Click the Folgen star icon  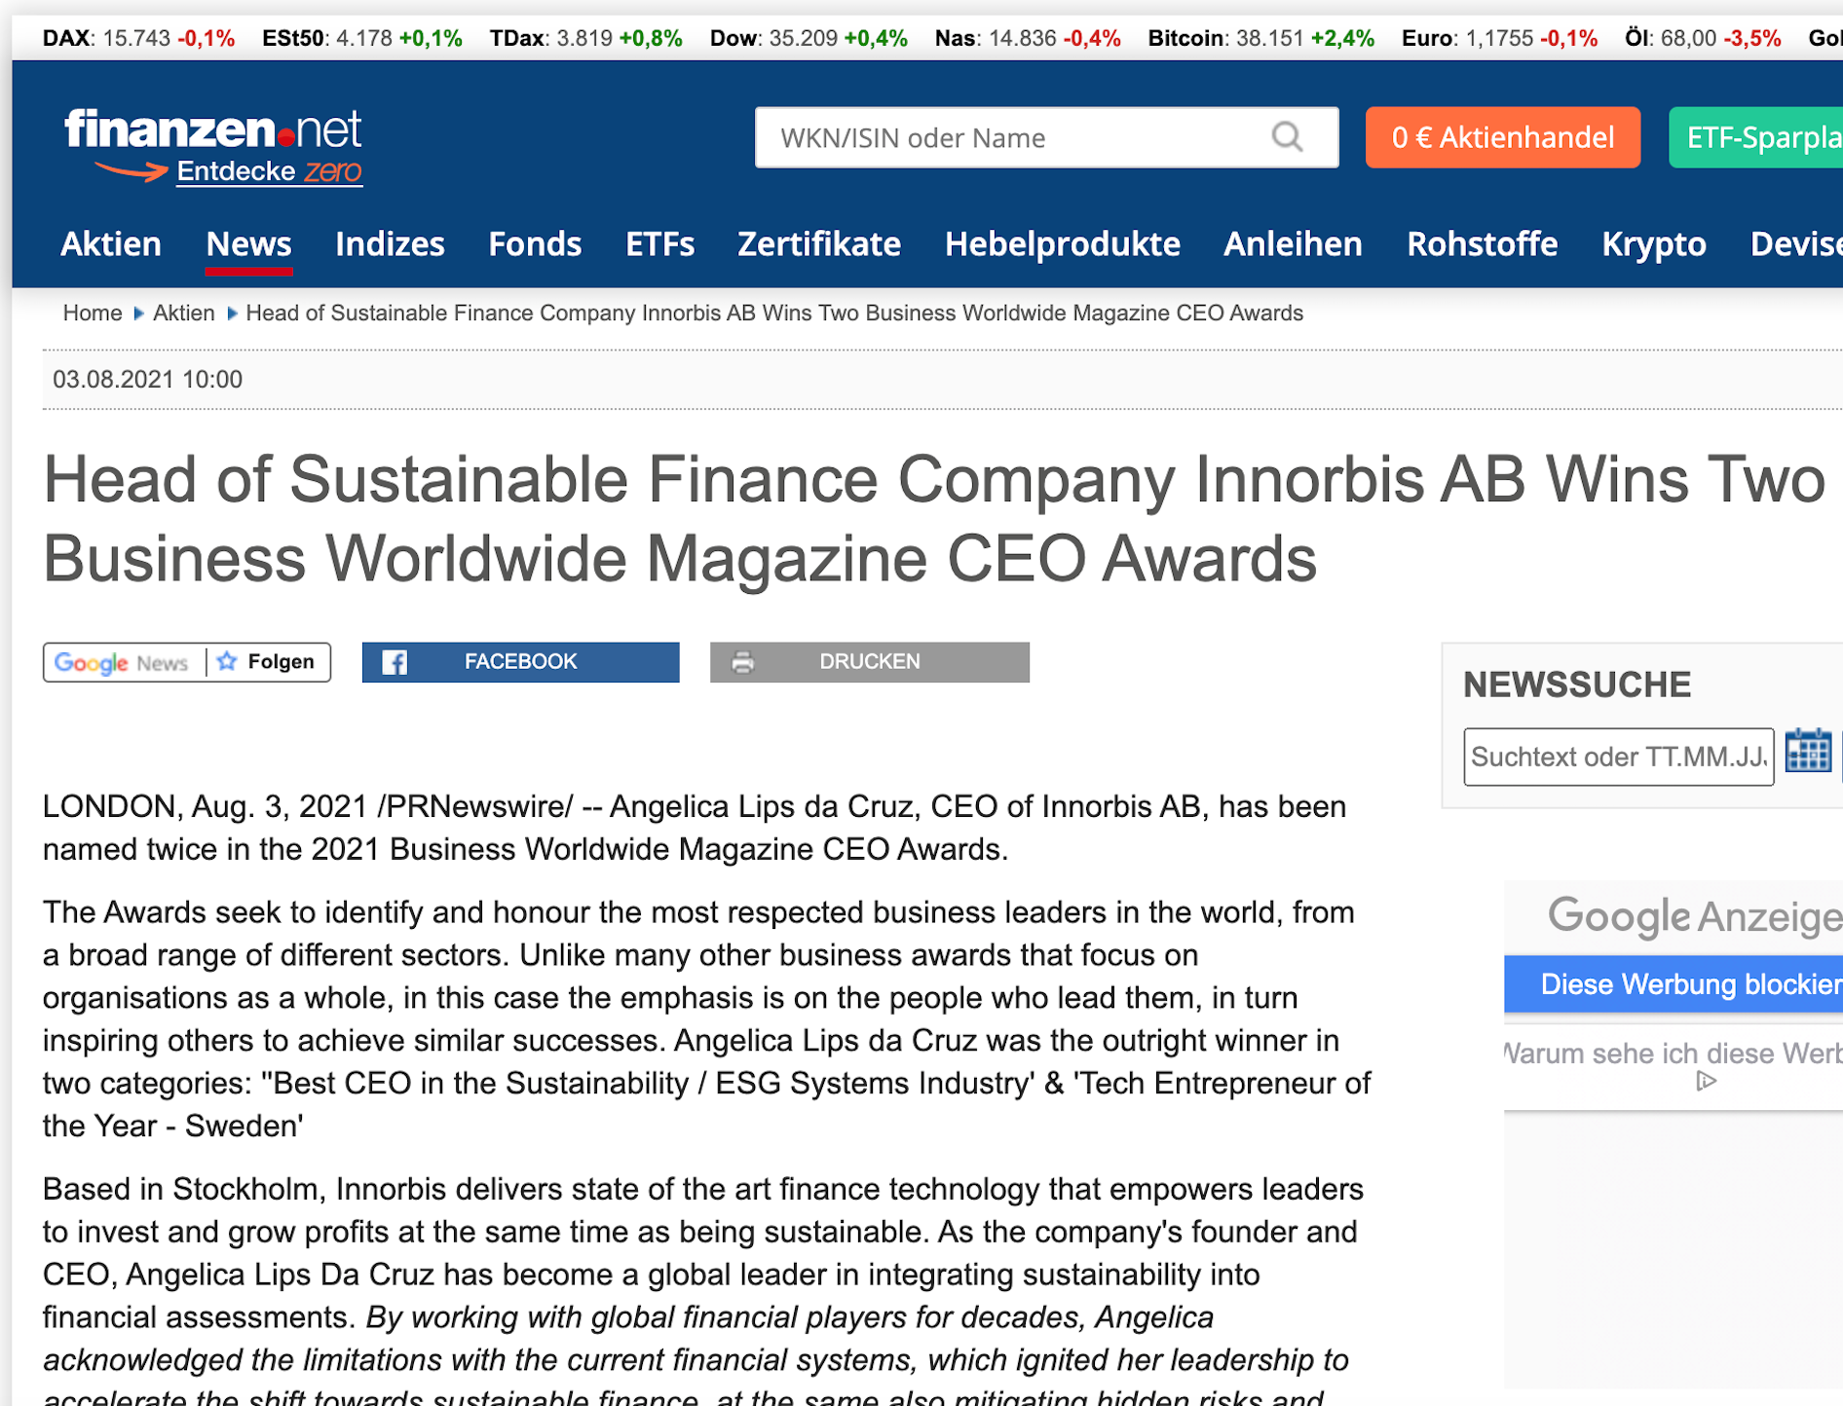pyautogui.click(x=226, y=661)
